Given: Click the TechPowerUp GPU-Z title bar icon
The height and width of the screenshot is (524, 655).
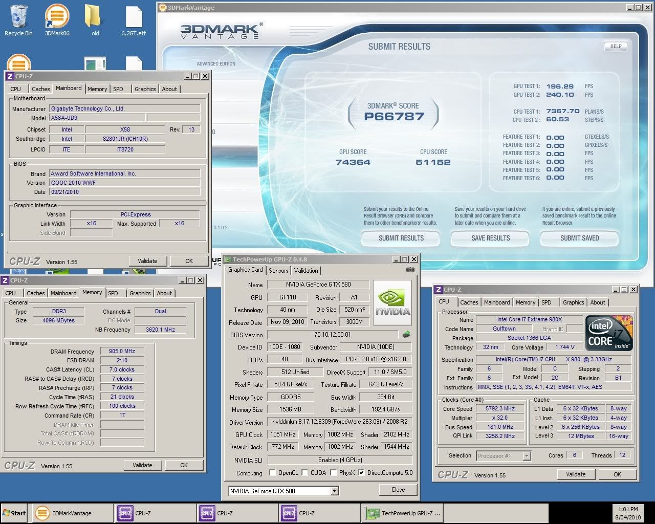Looking at the screenshot, I should click(228, 259).
